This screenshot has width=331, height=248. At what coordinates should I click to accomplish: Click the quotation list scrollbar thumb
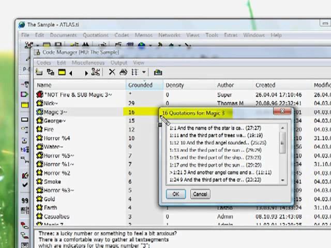pyautogui.click(x=283, y=143)
